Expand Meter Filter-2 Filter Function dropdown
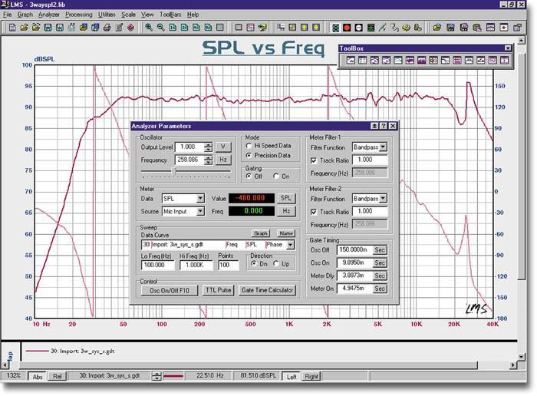This screenshot has height=396, width=537. point(384,198)
